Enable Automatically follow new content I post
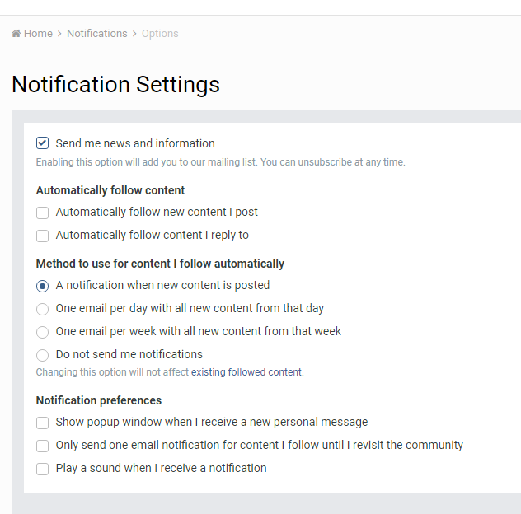The image size is (521, 514). (x=42, y=213)
